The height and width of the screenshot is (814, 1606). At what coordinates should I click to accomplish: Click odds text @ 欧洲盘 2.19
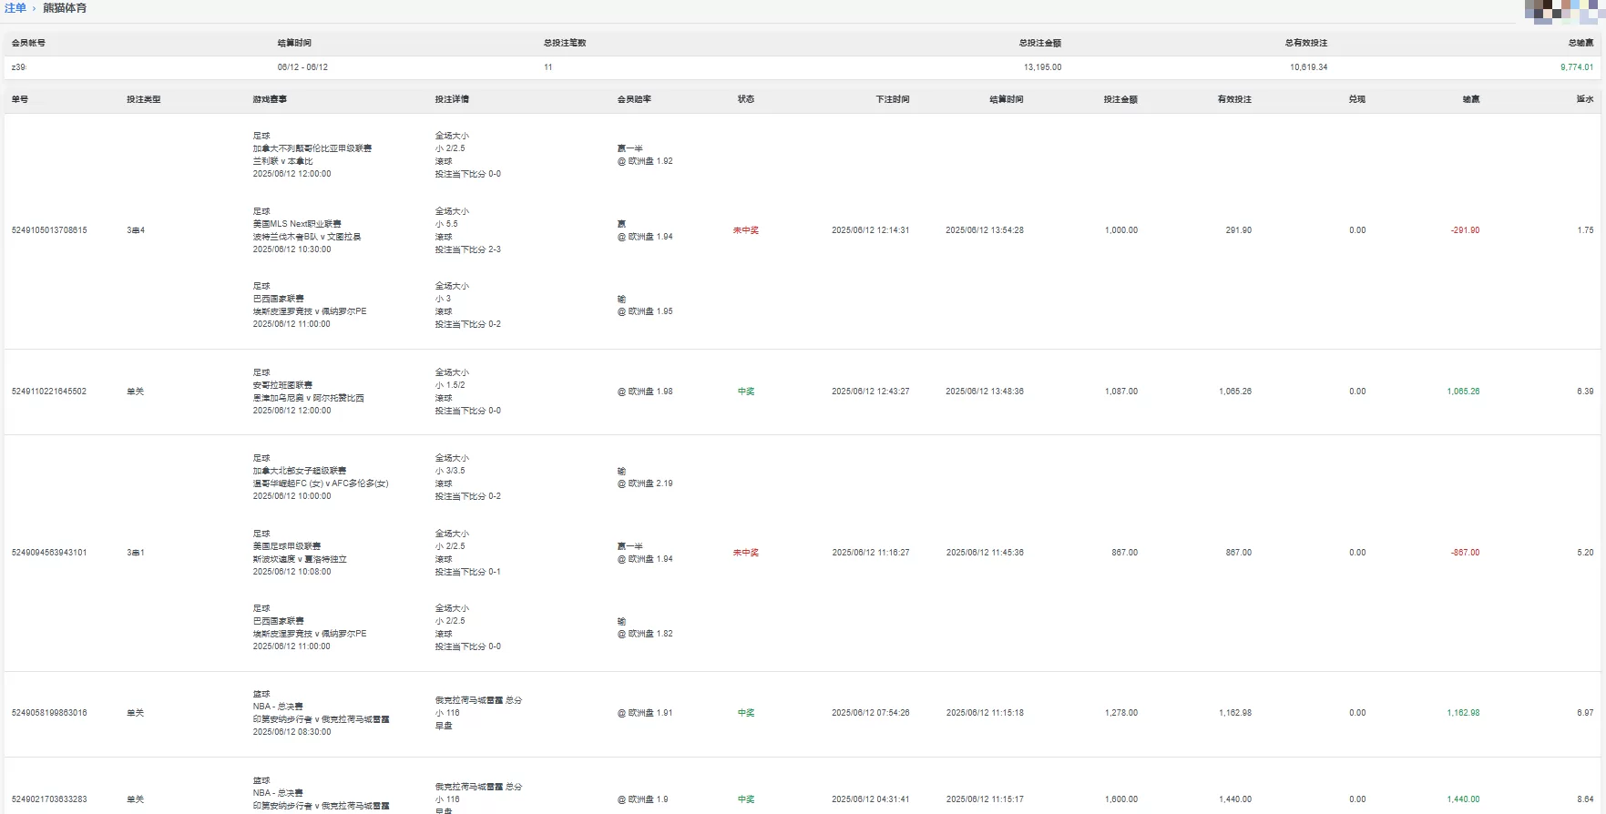pos(645,483)
